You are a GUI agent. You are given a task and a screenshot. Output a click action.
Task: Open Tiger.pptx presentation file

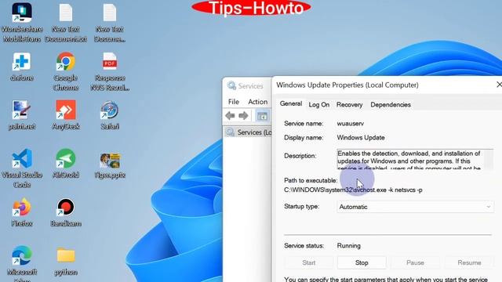(x=110, y=165)
